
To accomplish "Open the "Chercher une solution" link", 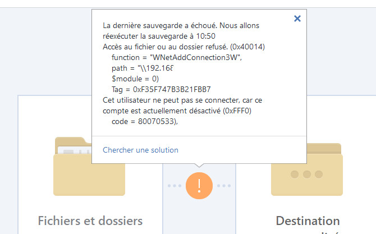I will click(140, 150).
